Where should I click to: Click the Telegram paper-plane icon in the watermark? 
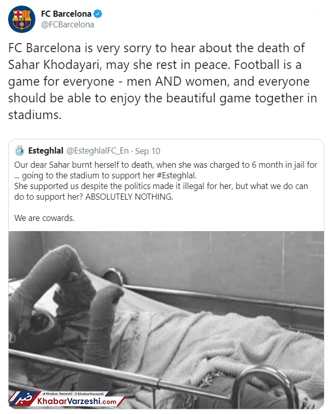[45, 394]
